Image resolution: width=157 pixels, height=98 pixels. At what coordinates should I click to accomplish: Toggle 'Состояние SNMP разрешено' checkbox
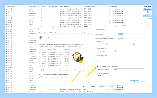pyautogui.click(x=97, y=66)
